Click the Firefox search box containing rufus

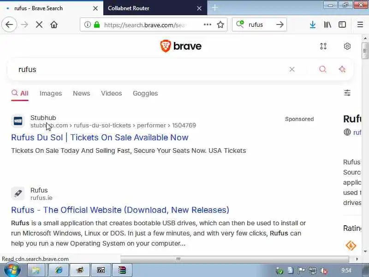click(x=259, y=24)
